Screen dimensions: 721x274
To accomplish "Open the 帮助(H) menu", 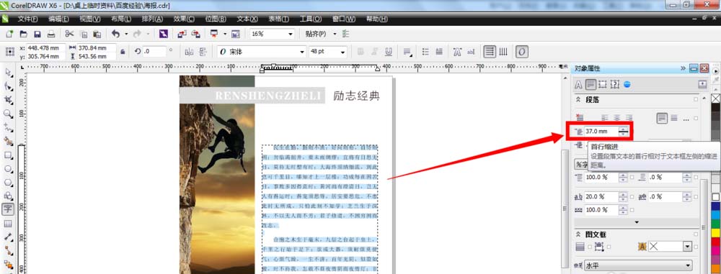I will 376,19.
